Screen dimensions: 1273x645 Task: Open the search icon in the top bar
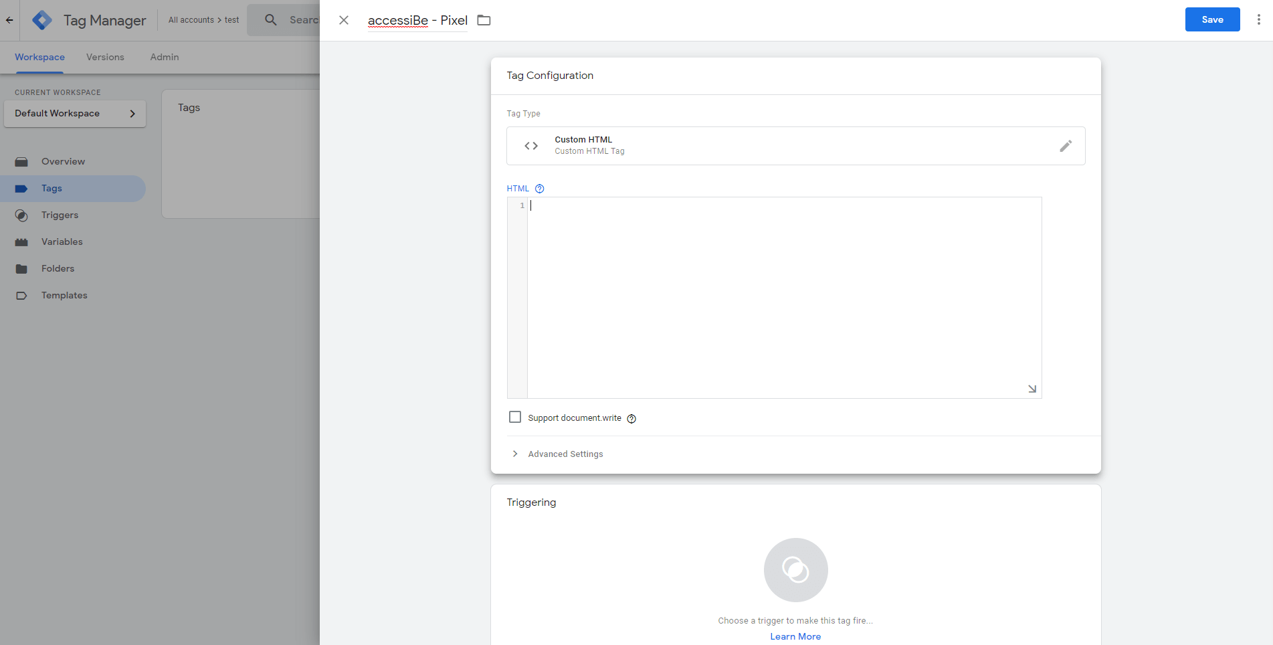pos(270,19)
